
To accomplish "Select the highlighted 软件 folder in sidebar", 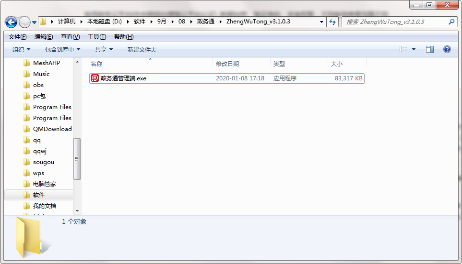I will pyautogui.click(x=39, y=195).
